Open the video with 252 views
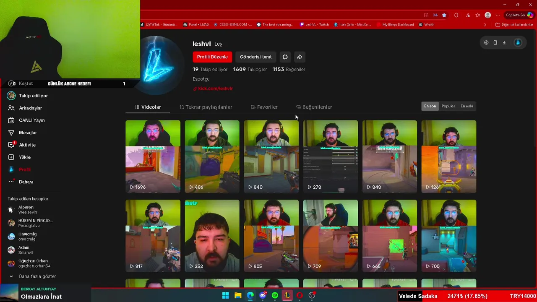 point(212,236)
